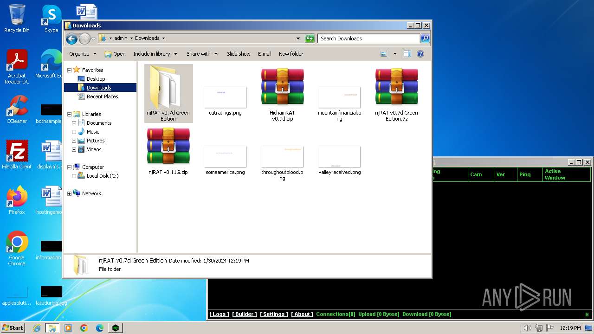
Task: Start the Slide show
Action: point(239,54)
